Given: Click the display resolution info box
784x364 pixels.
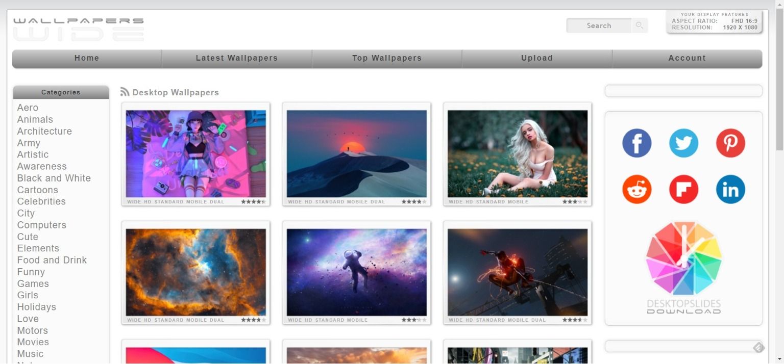Looking at the screenshot, I should pyautogui.click(x=714, y=21).
